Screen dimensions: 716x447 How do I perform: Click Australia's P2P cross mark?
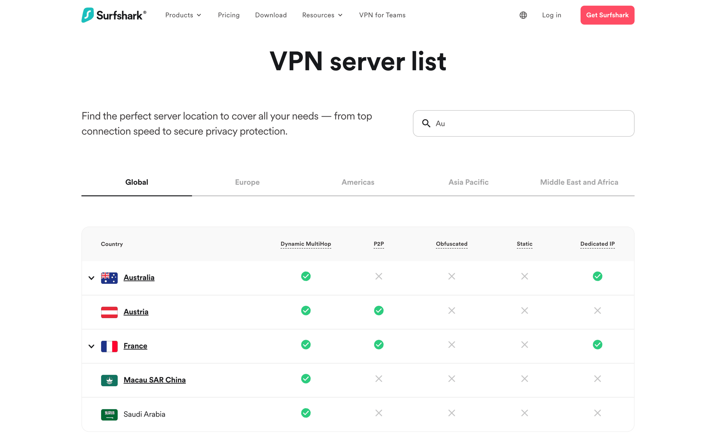[x=379, y=276]
